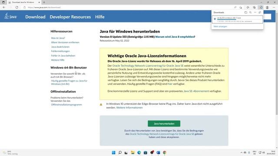Reload the page with the refresh icon

point(17,7)
